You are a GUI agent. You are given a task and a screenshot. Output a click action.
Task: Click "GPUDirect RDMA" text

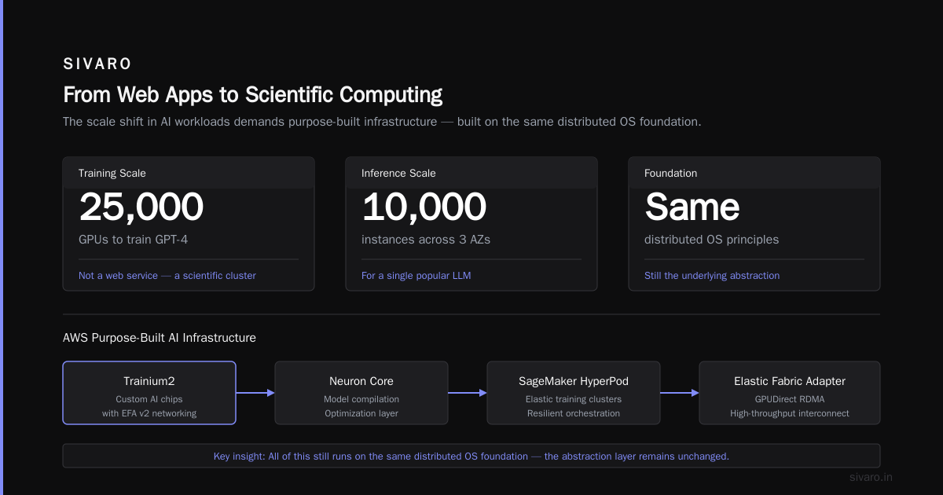[x=790, y=399]
